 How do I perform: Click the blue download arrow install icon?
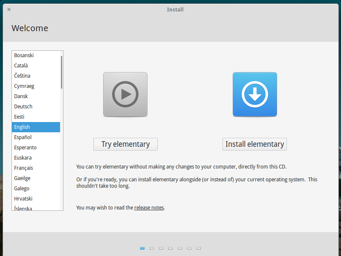click(x=254, y=94)
